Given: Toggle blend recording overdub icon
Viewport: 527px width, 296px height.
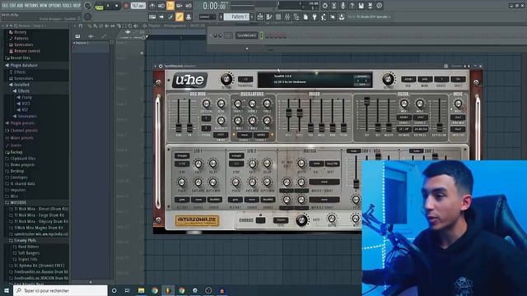Looking at the screenshot, I should (x=180, y=6).
